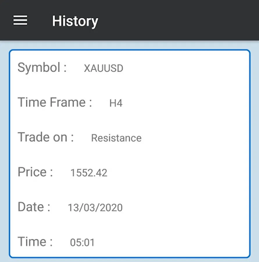The width and height of the screenshot is (259, 262).
Task: Select the 13/03/2020 date value
Action: click(95, 208)
